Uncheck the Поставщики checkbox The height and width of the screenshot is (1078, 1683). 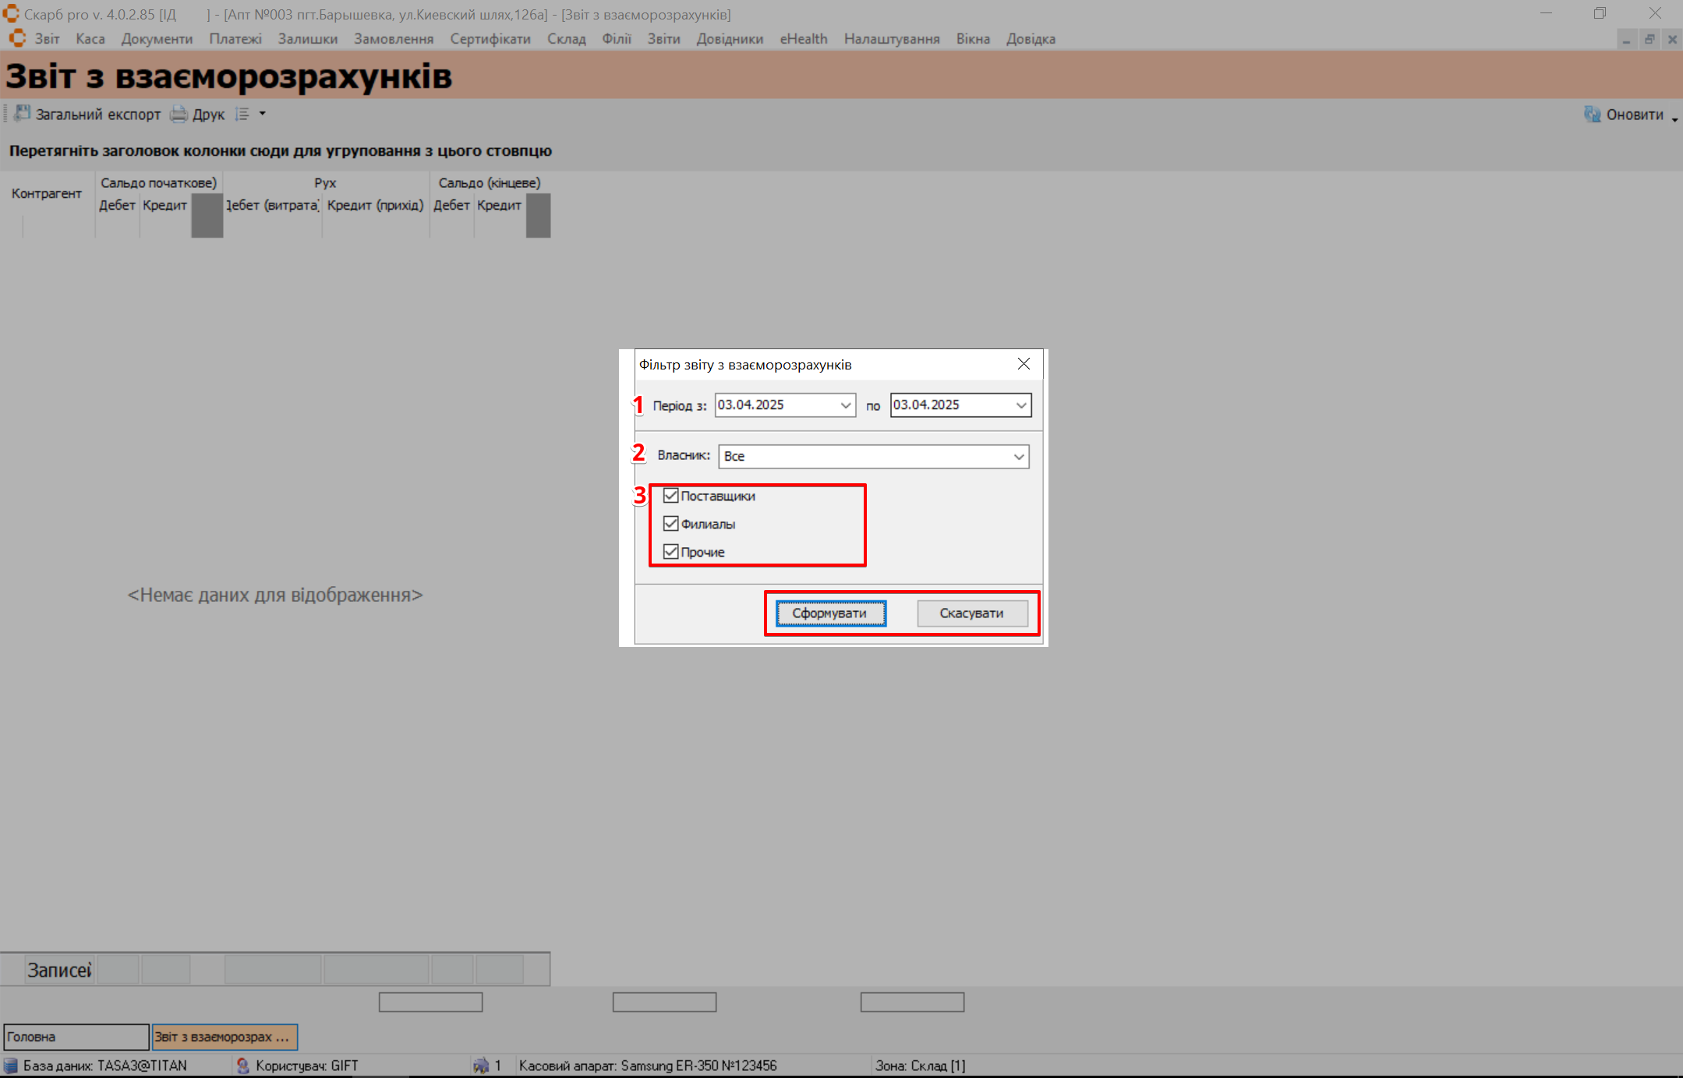coord(670,496)
